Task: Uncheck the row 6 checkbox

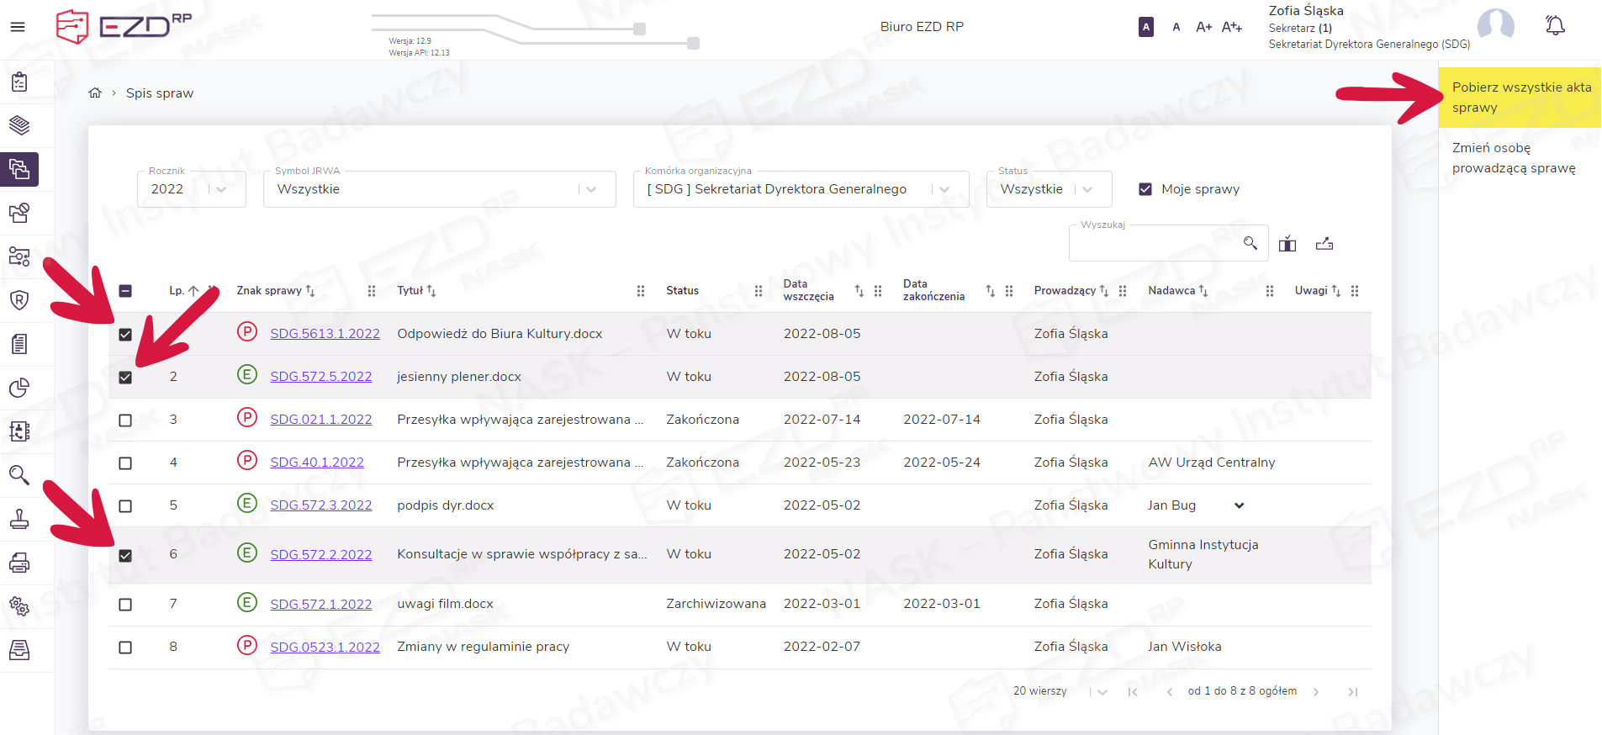Action: pos(125,555)
